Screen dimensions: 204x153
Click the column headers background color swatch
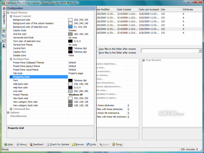pyautogui.click(x=70, y=23)
